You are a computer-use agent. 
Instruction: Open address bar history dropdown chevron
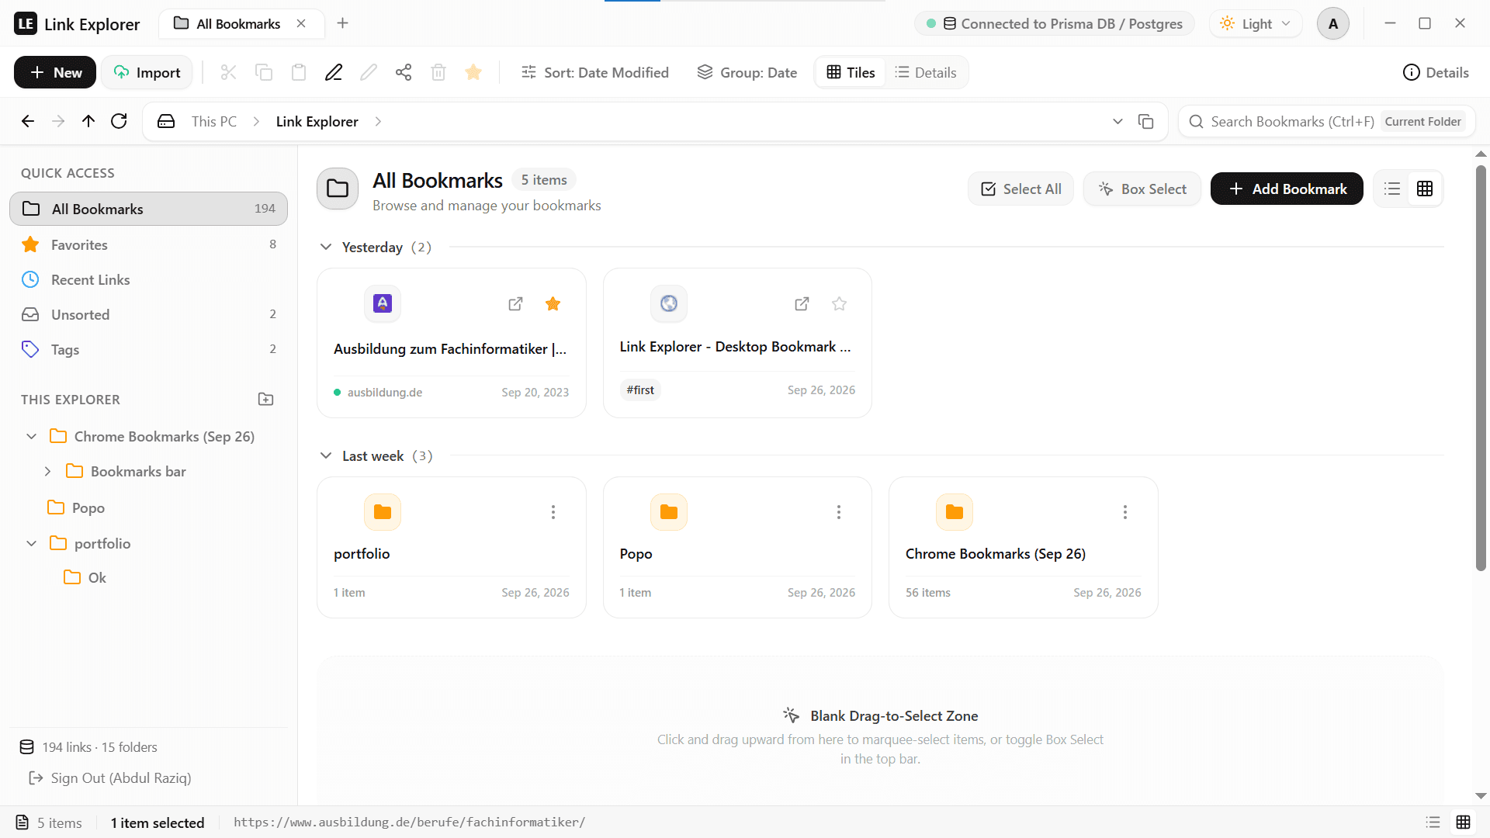click(1117, 121)
